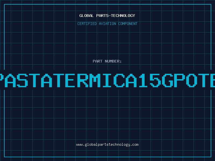This screenshot has height=161, width=215.
Task: Click the CERTIFIED AVIATION COMPONENT subtitle
Action: (x=107, y=24)
